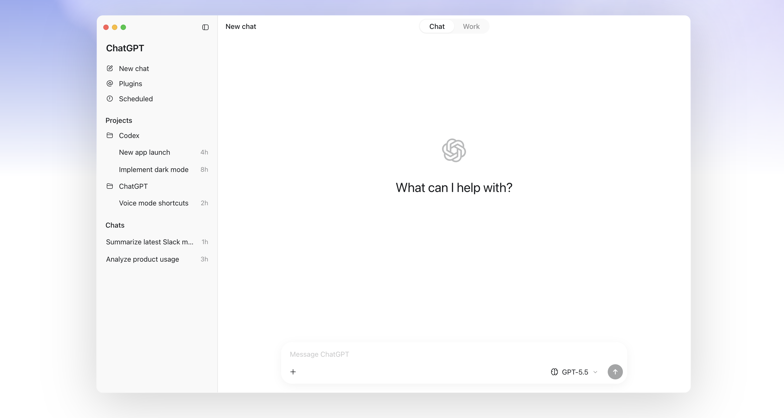
Task: Click the Plugins icon in sidebar
Action: (x=110, y=83)
